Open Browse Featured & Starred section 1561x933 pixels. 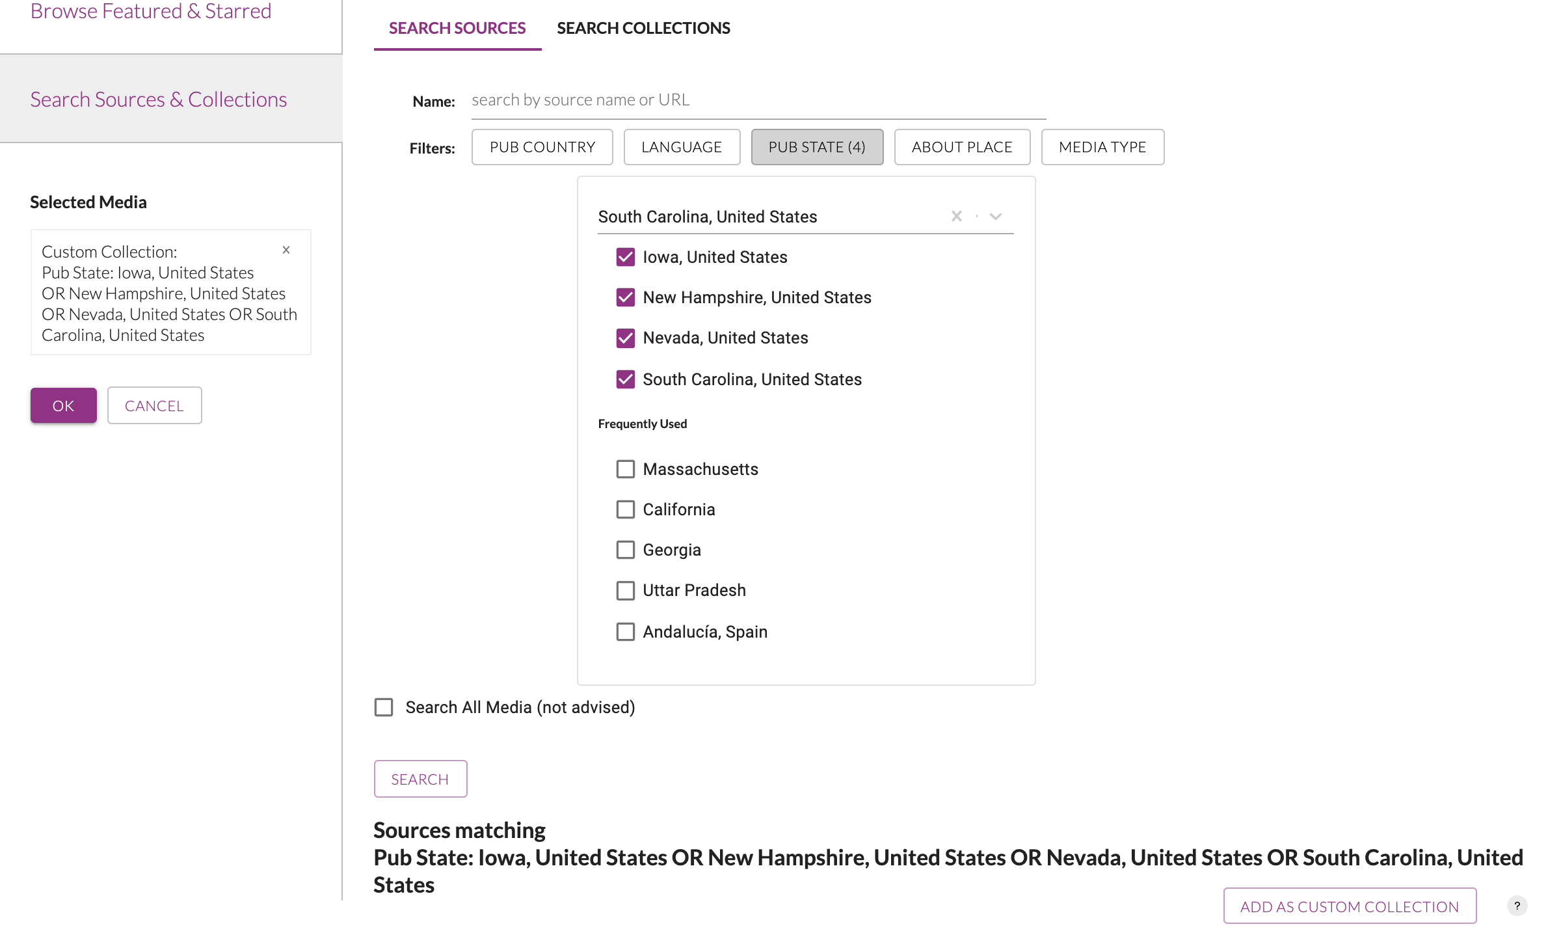pos(151,11)
